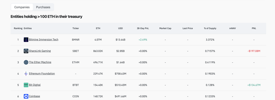The image size is (275, 100).
Task: Click the Bitmine Immersion Tech logo icon
Action: (x=26, y=39)
